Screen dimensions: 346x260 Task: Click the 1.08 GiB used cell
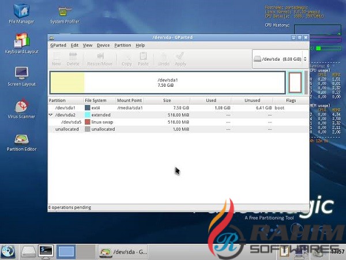click(223, 108)
